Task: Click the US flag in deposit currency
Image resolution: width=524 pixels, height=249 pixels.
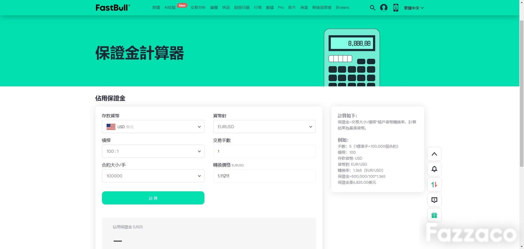Action: pos(111,127)
